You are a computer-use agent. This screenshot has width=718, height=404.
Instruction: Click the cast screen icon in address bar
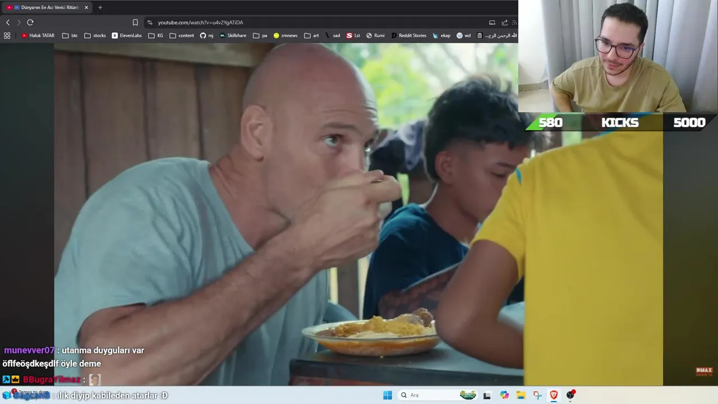pyautogui.click(x=492, y=22)
